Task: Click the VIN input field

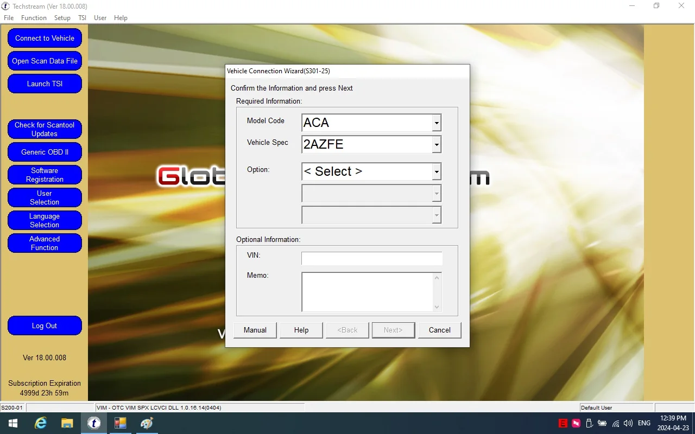Action: coord(372,259)
